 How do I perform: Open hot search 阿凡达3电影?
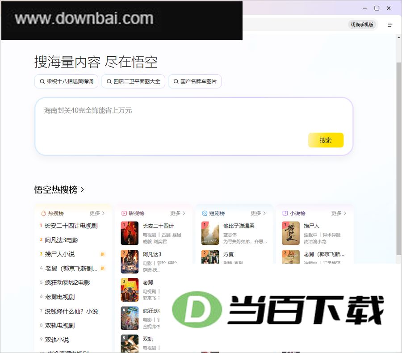pos(62,240)
